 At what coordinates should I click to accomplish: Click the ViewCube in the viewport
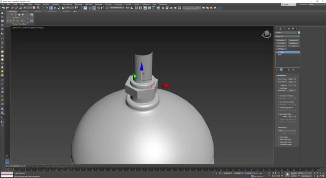266,34
